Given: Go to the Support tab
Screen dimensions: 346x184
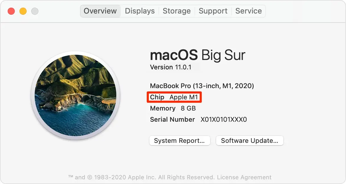Looking at the screenshot, I should (x=213, y=11).
